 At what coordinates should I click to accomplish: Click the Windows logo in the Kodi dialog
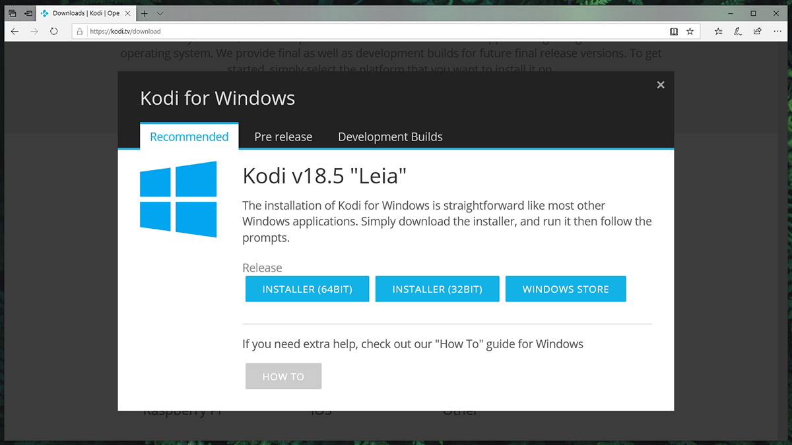coord(178,200)
